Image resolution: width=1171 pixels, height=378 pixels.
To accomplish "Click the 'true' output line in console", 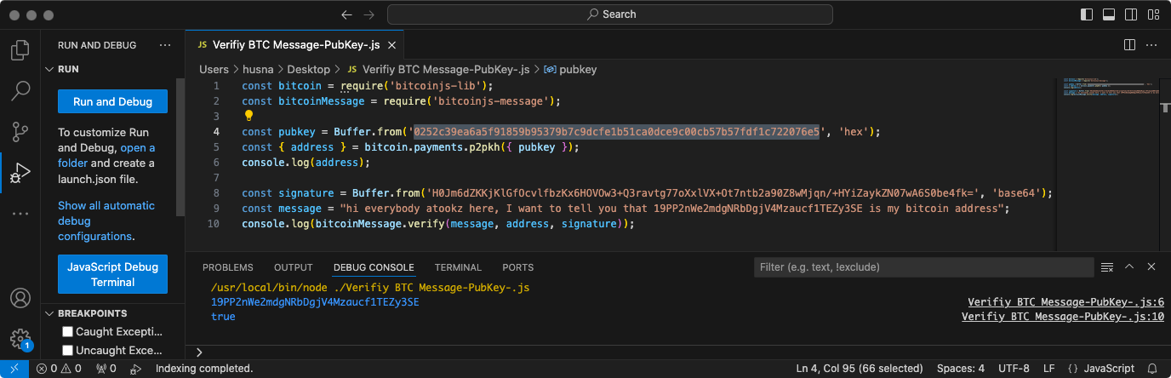I will 223,317.
